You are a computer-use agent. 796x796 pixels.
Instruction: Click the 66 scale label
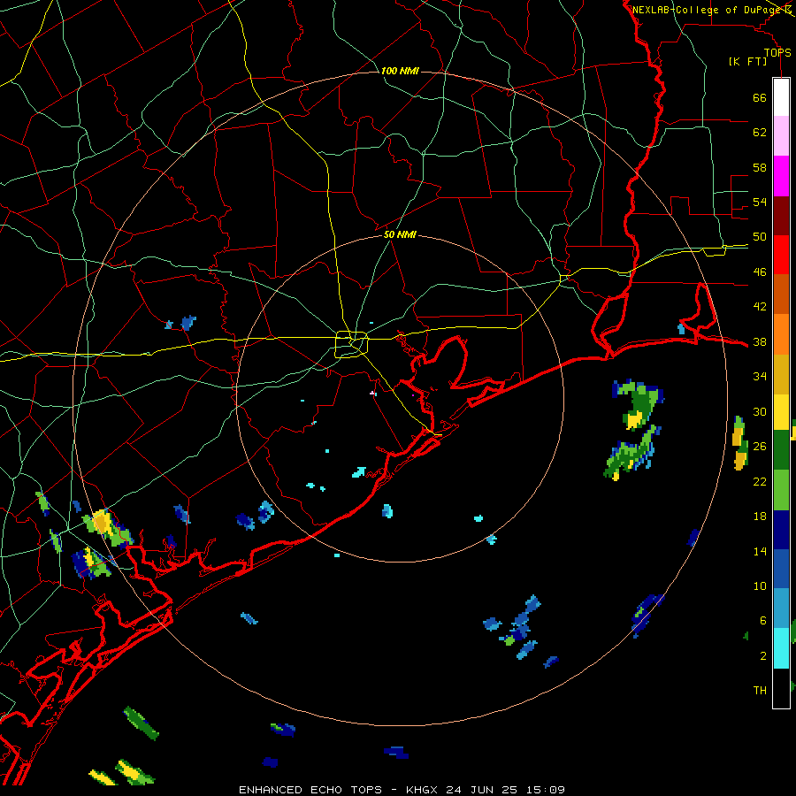pyautogui.click(x=760, y=97)
